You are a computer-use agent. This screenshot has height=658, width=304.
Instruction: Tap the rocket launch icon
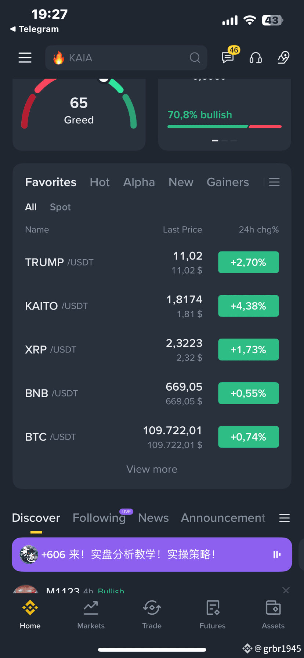pos(283,58)
